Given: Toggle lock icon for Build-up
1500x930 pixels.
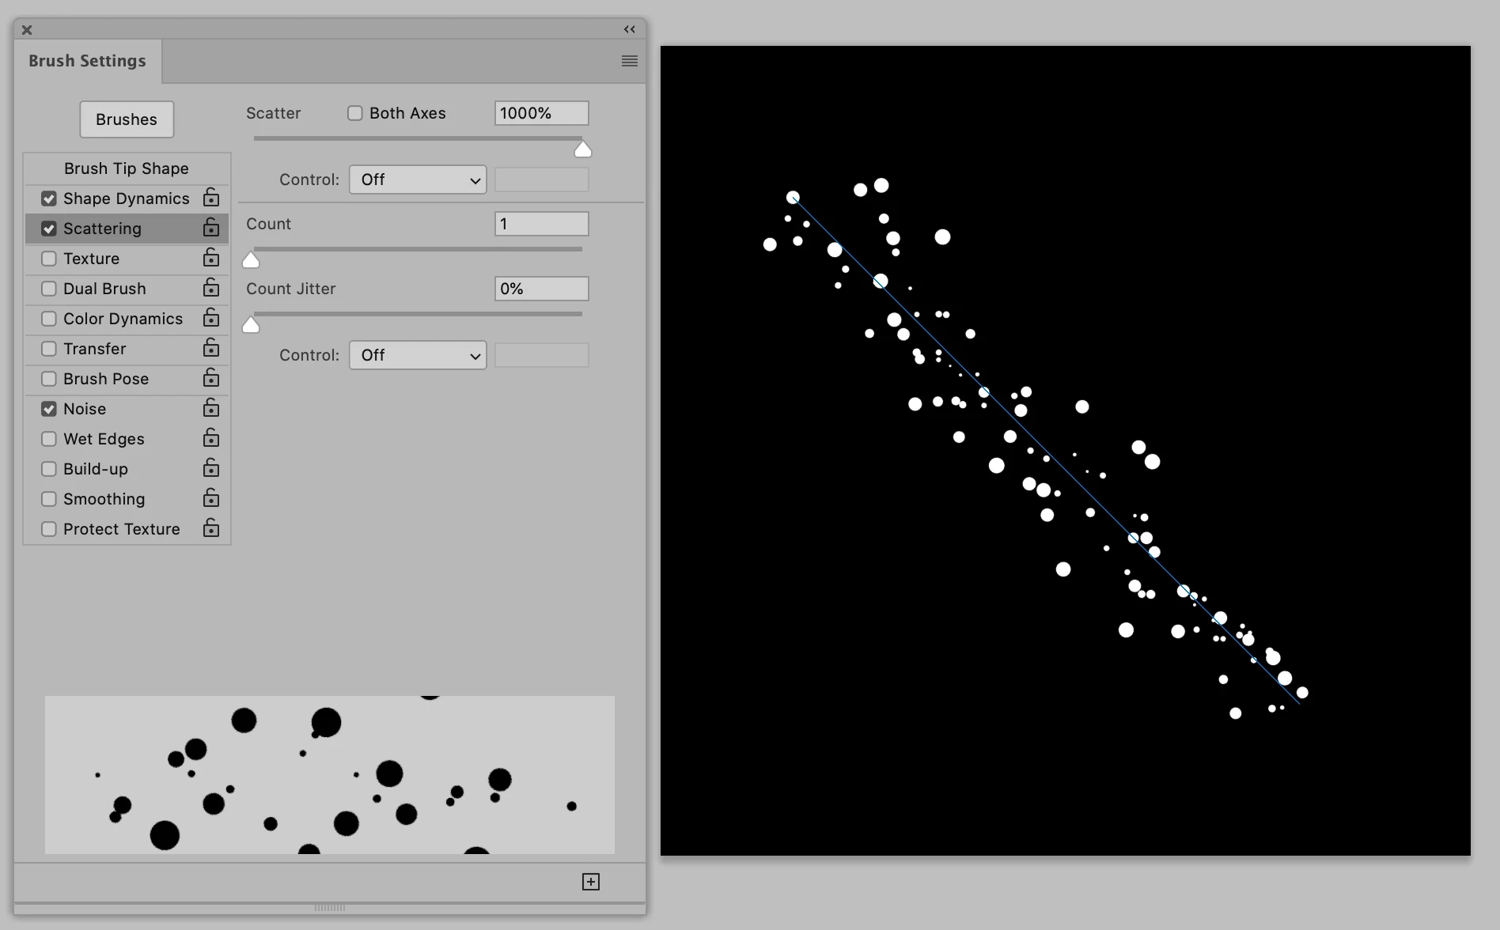Looking at the screenshot, I should 211,468.
